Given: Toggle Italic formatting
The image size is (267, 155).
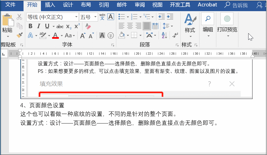Looking at the screenshot, I should (39, 26).
